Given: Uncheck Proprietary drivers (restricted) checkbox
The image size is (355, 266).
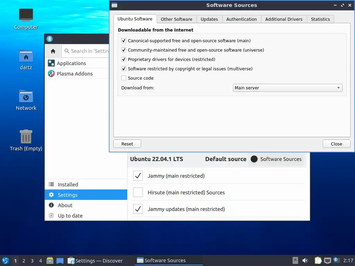Looking at the screenshot, I should coord(124,59).
